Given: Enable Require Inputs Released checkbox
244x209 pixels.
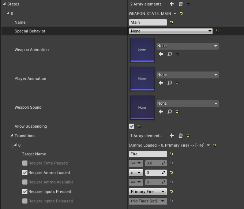Looking at the screenshot, I should [25, 201].
